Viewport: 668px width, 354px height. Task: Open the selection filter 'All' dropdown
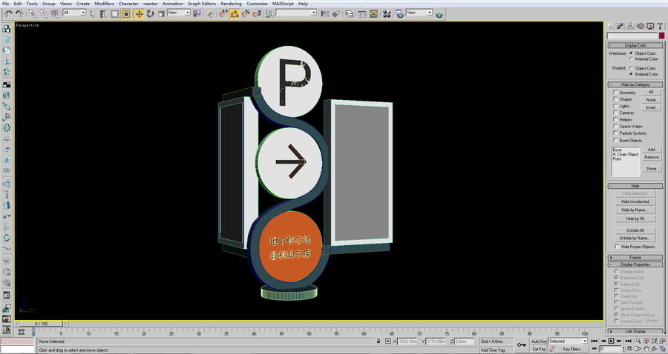click(x=74, y=13)
